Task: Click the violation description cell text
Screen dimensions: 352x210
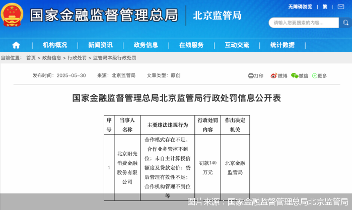Action: click(168, 167)
